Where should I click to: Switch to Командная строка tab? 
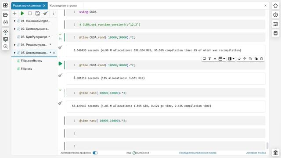pos(63,6)
